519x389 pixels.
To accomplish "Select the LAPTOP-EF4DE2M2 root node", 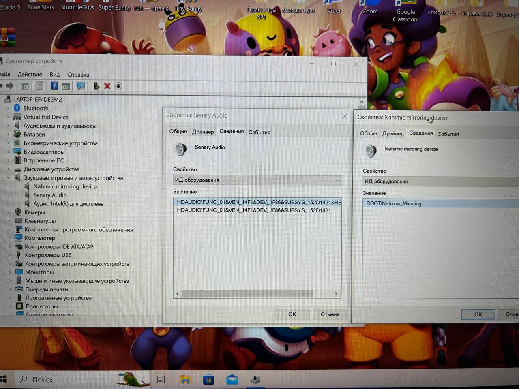I will (x=38, y=99).
